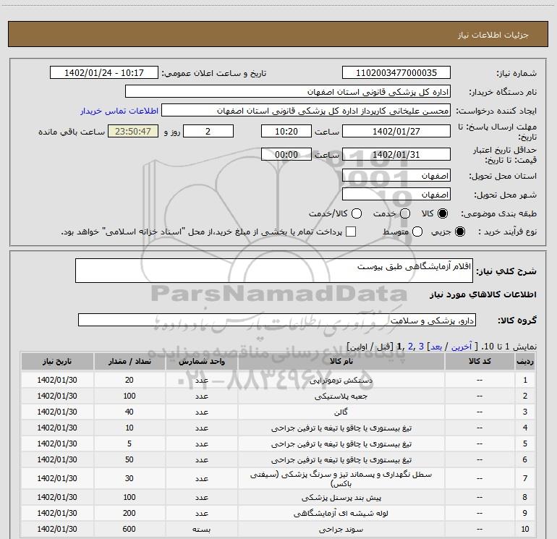Click the واحد شمارش column header
The image size is (557, 539).
click(x=201, y=361)
